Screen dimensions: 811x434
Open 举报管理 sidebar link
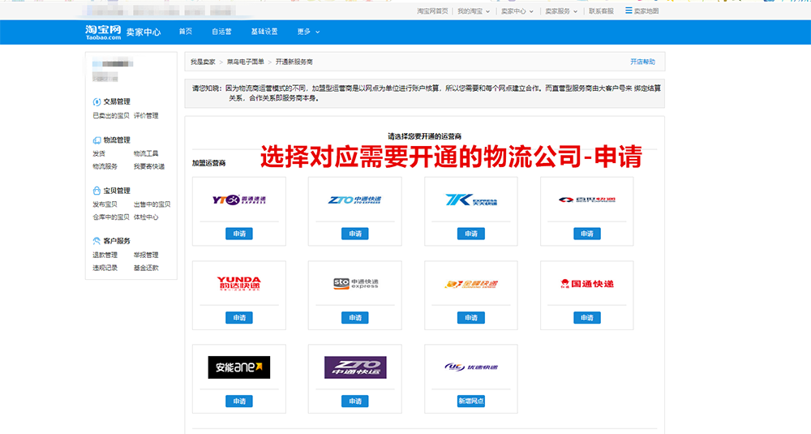146,255
